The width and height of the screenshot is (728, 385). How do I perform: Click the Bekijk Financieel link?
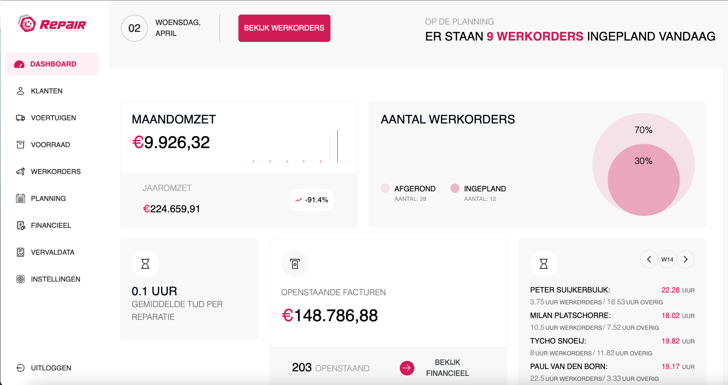click(447, 368)
